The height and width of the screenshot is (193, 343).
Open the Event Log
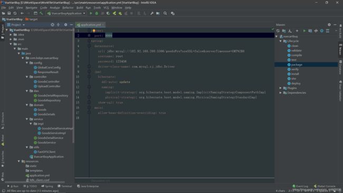[x=300, y=186]
